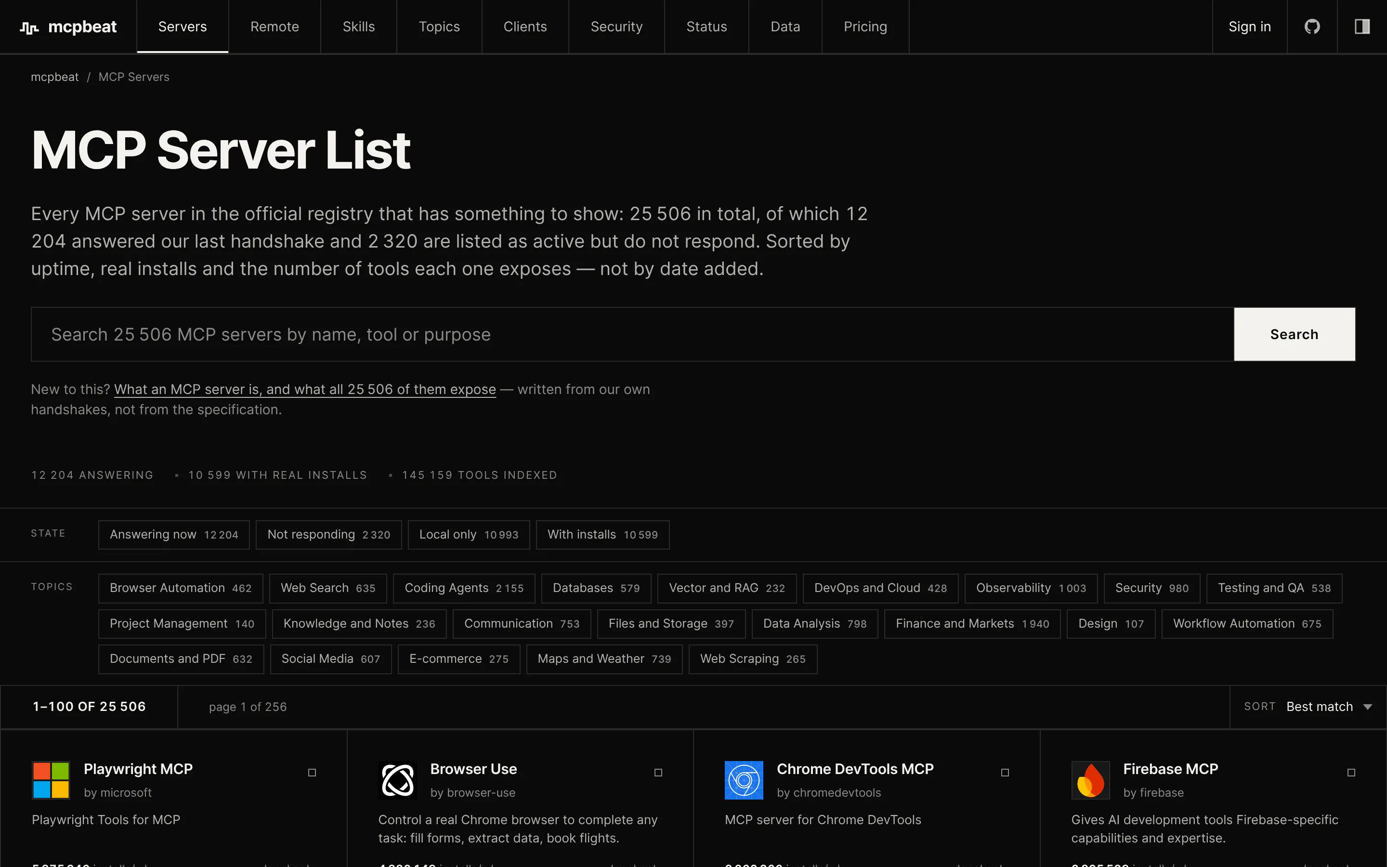Open the Skills tab
The image size is (1387, 867).
click(x=359, y=27)
